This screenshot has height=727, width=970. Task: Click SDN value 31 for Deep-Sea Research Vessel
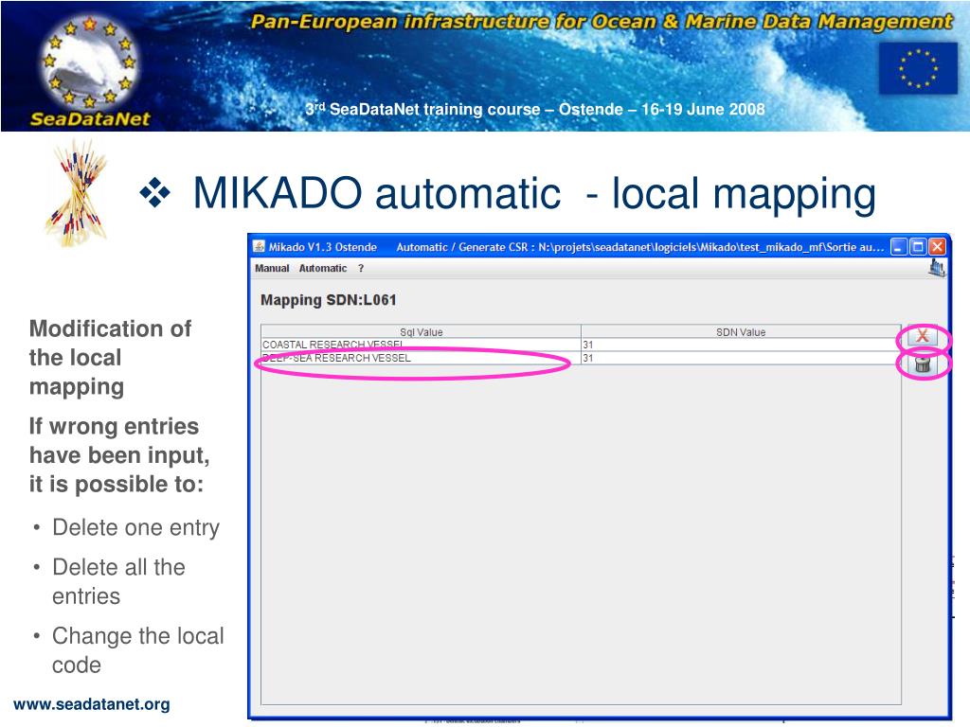(741, 358)
